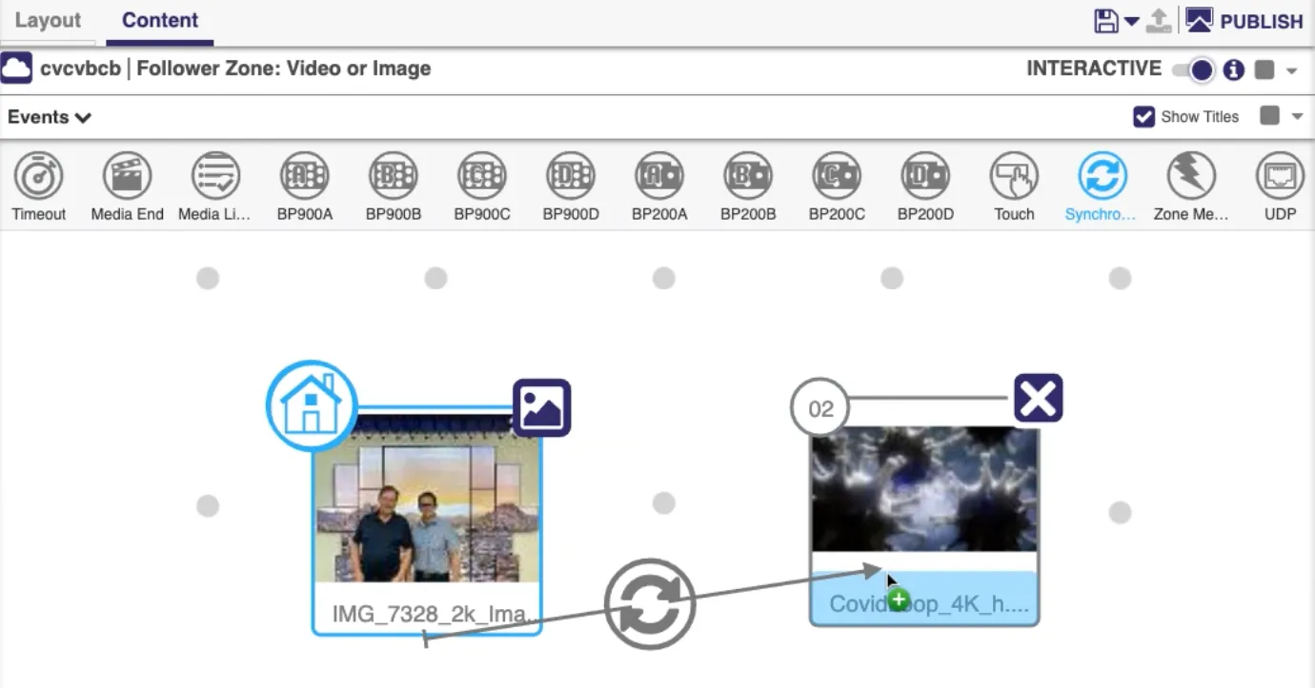The height and width of the screenshot is (688, 1315).
Task: Click the X badge on Covid loop item
Action: point(1038,398)
